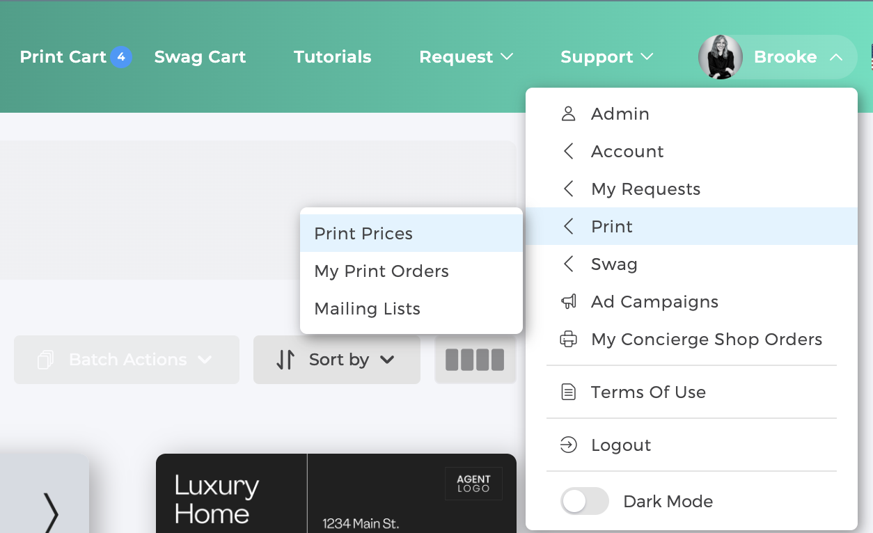
Task: Click the Swag submenu arrow
Action: coord(569,264)
